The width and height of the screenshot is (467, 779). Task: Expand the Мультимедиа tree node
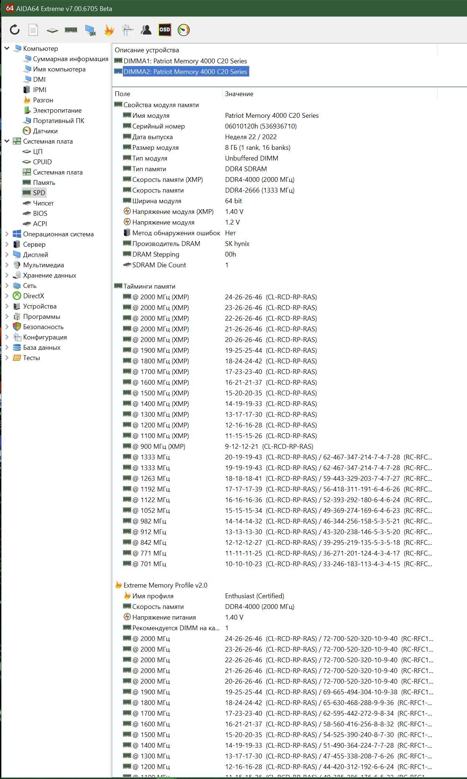(x=7, y=265)
